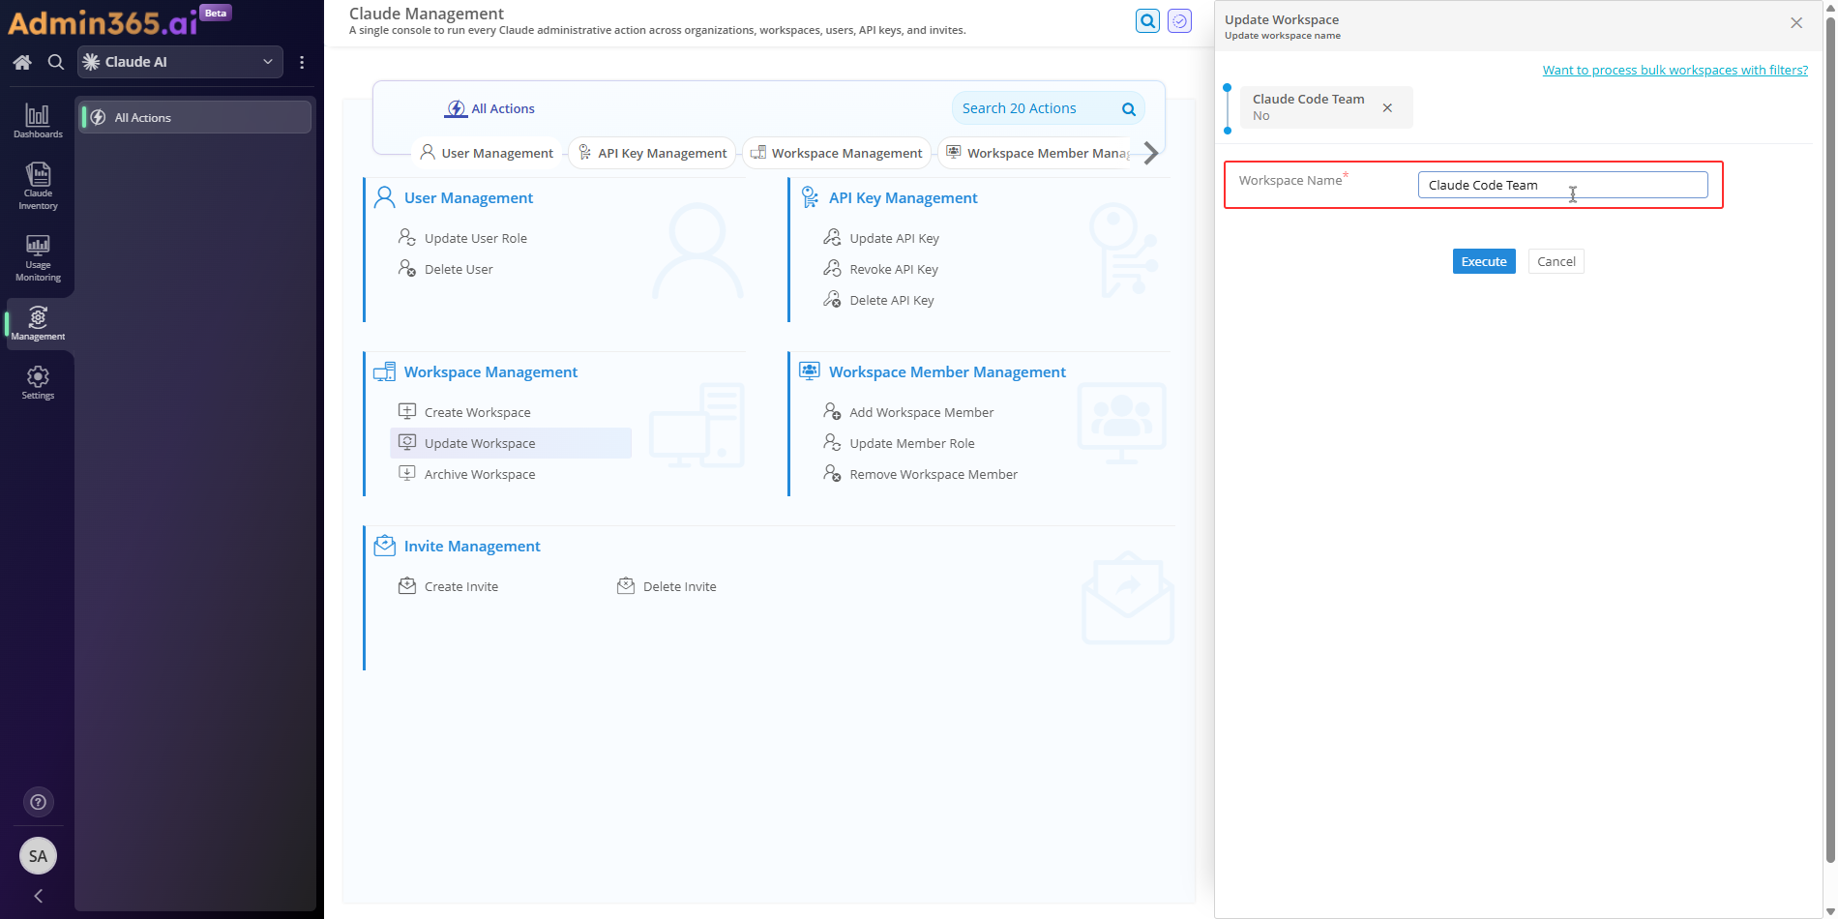The height and width of the screenshot is (919, 1838).
Task: Go to the Home icon in sidebar
Action: click(22, 62)
